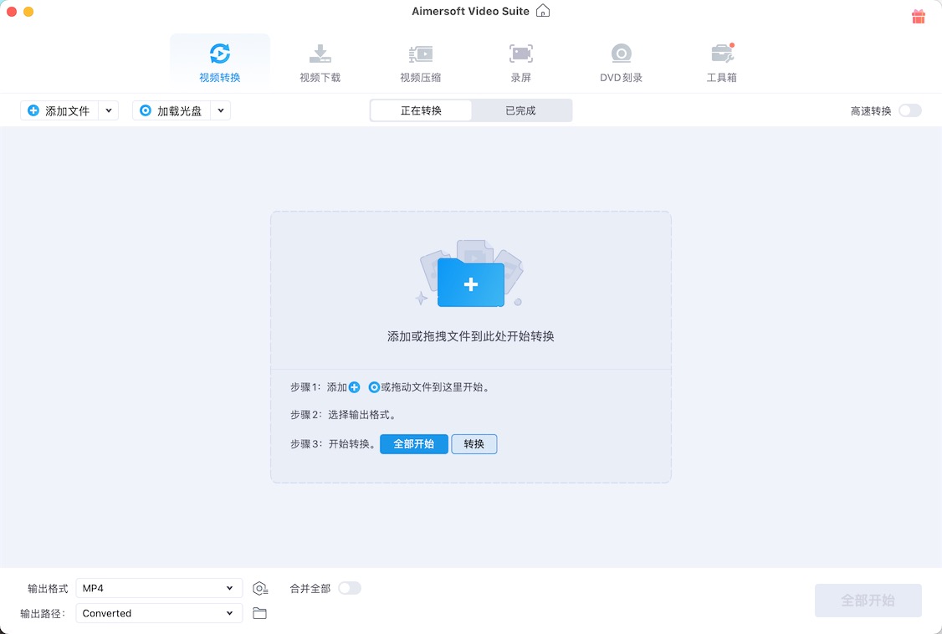Expand the 加载光盘 dropdown arrow
The image size is (942, 634).
(221, 110)
